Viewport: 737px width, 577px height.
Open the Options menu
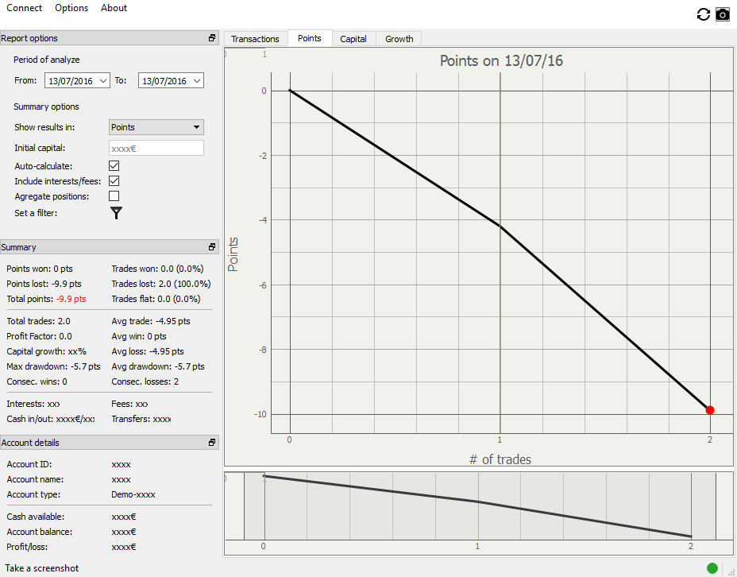click(x=71, y=8)
